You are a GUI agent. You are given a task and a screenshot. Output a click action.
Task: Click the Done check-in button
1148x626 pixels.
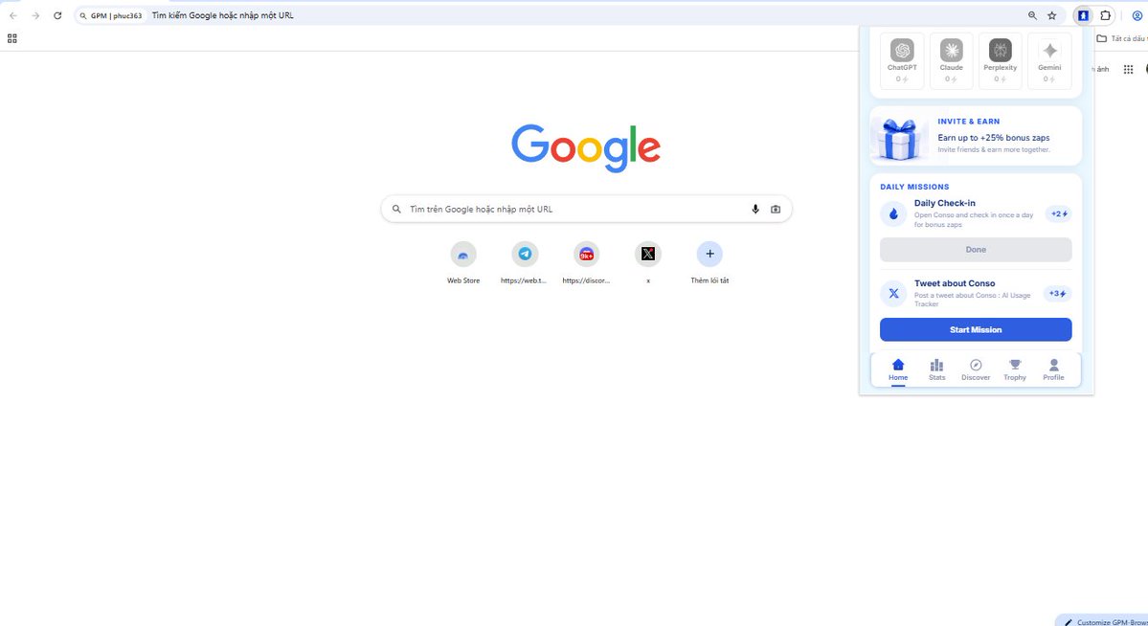click(x=976, y=250)
